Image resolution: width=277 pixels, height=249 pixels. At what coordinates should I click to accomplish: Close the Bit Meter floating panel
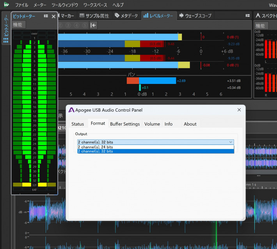[x=53, y=16]
